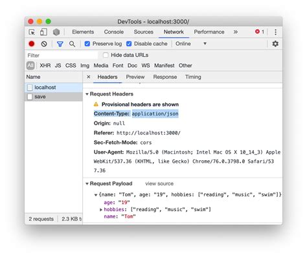Image resolution: width=307 pixels, height=257 pixels.
Task: Click the age "19" payload entry
Action: click(117, 203)
